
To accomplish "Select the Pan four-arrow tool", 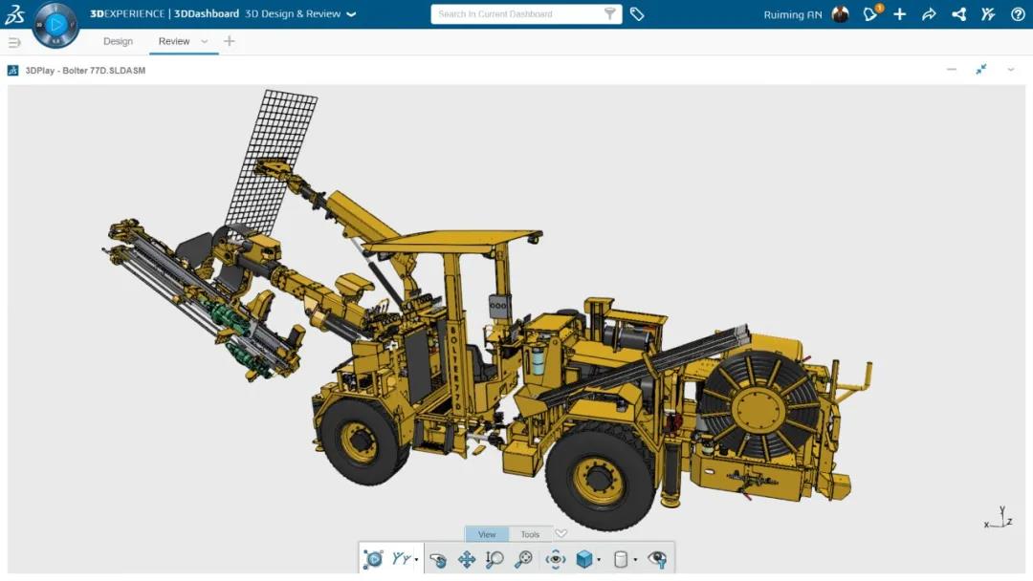I will tap(467, 559).
